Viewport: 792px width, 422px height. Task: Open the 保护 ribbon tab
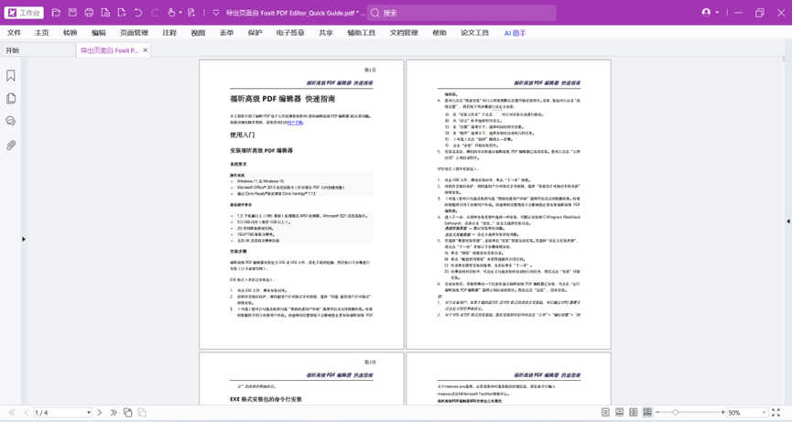(255, 33)
